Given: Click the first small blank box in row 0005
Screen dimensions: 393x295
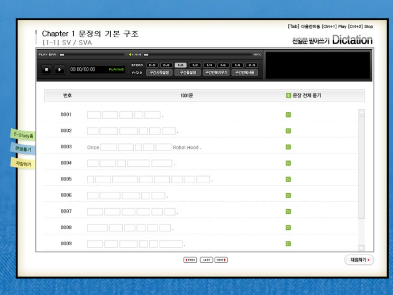Looking at the screenshot, I should click(90, 180).
